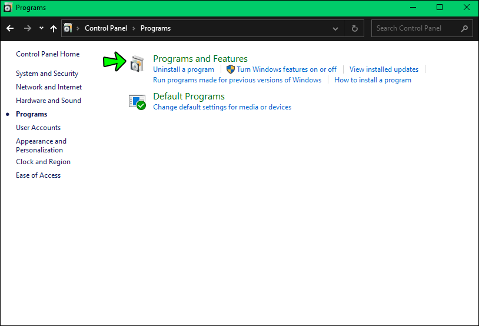
Task: Open Turn Windows features on or off
Action: click(287, 69)
